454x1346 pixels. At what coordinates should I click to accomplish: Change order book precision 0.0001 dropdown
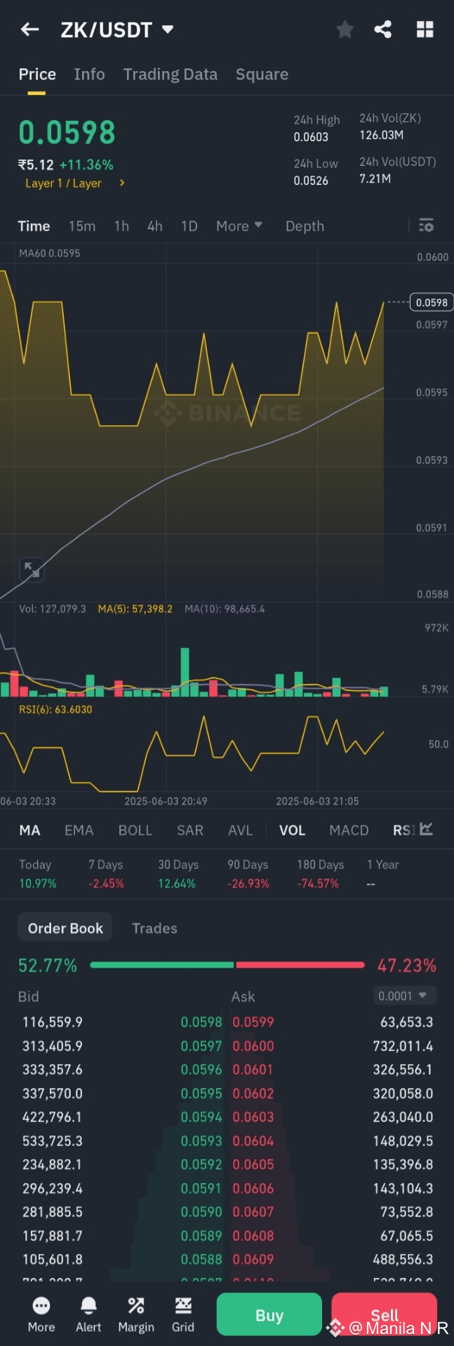pos(405,995)
